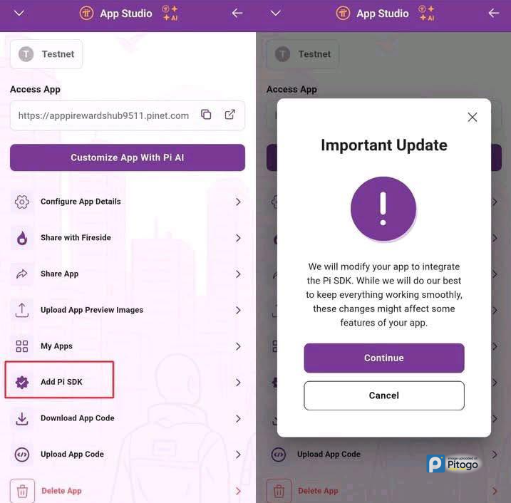This screenshot has width=511, height=503.
Task: Expand the right header dropdown chevron
Action: [x=276, y=14]
